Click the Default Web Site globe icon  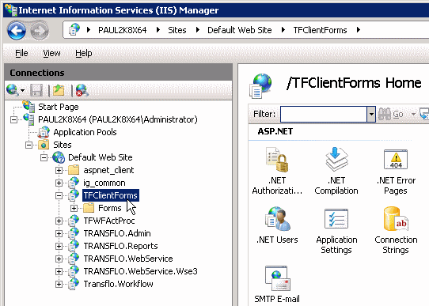pos(59,157)
